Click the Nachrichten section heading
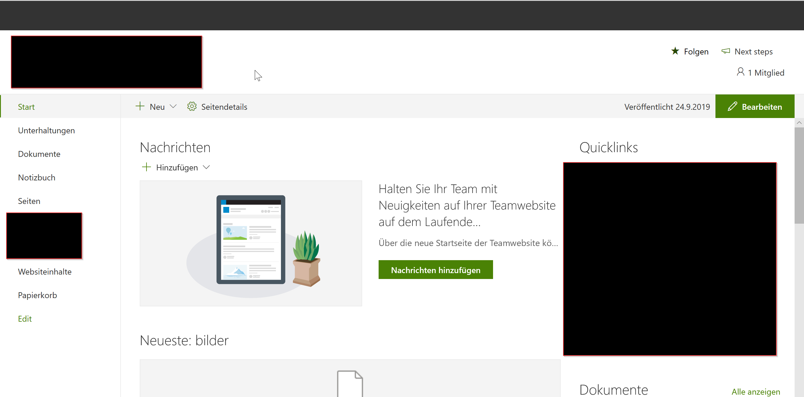 coord(175,147)
